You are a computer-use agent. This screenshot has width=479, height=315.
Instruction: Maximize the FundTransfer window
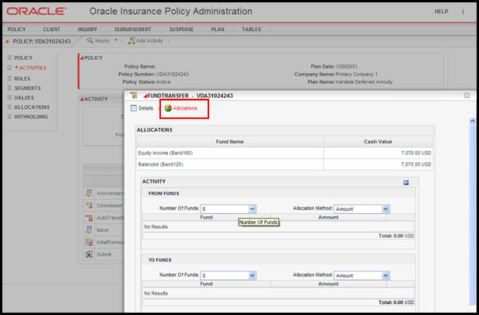tap(467, 96)
